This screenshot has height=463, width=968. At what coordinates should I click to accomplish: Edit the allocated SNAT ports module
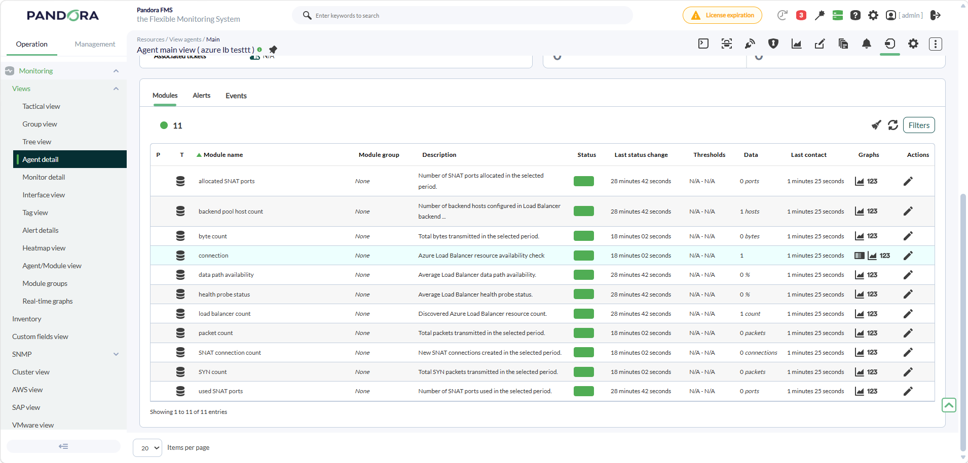point(908,181)
